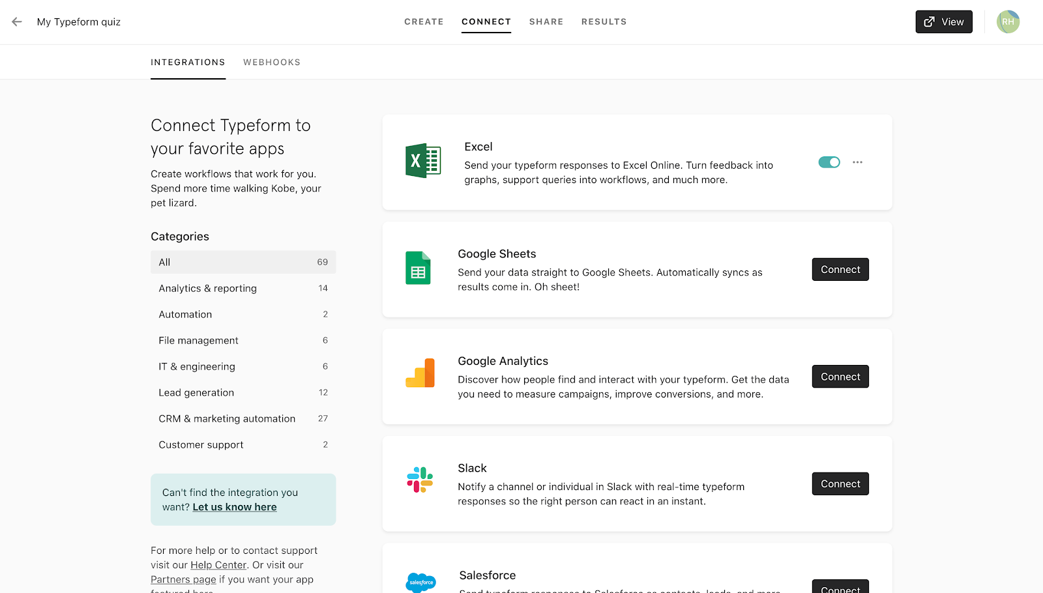Open the Share tab

tap(546, 22)
